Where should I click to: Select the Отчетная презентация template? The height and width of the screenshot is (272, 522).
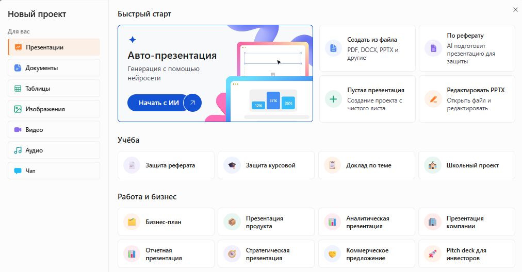tap(166, 253)
